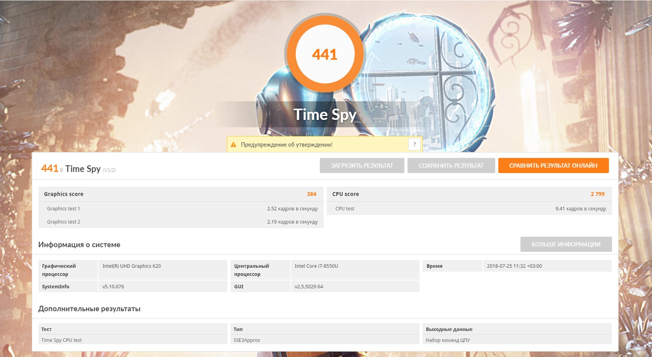Select the Intel Core i7-8550U value
Screen dimensions: 652x357
pyautogui.click(x=316, y=266)
